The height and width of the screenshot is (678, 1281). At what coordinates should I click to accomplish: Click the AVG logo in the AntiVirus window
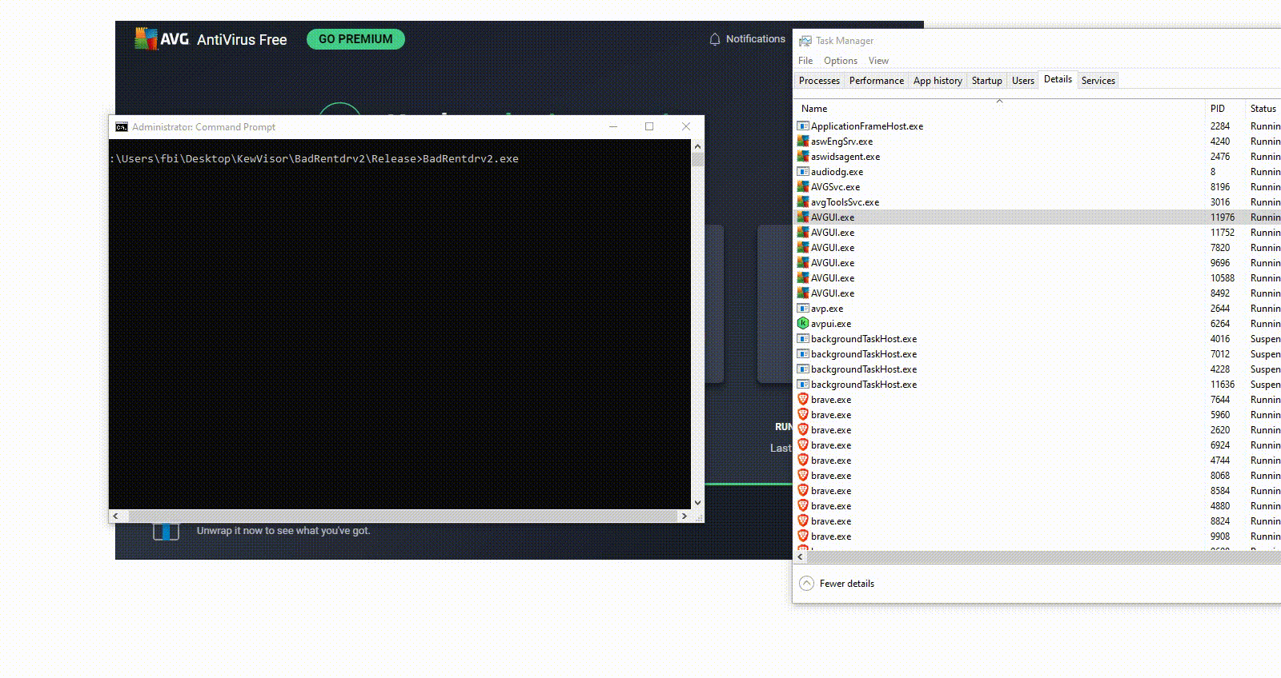163,39
